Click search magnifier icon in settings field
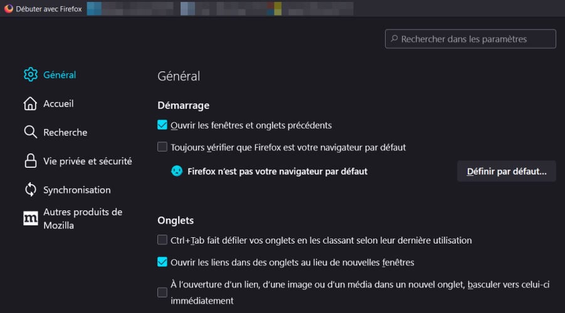The image size is (565, 313). pos(394,38)
